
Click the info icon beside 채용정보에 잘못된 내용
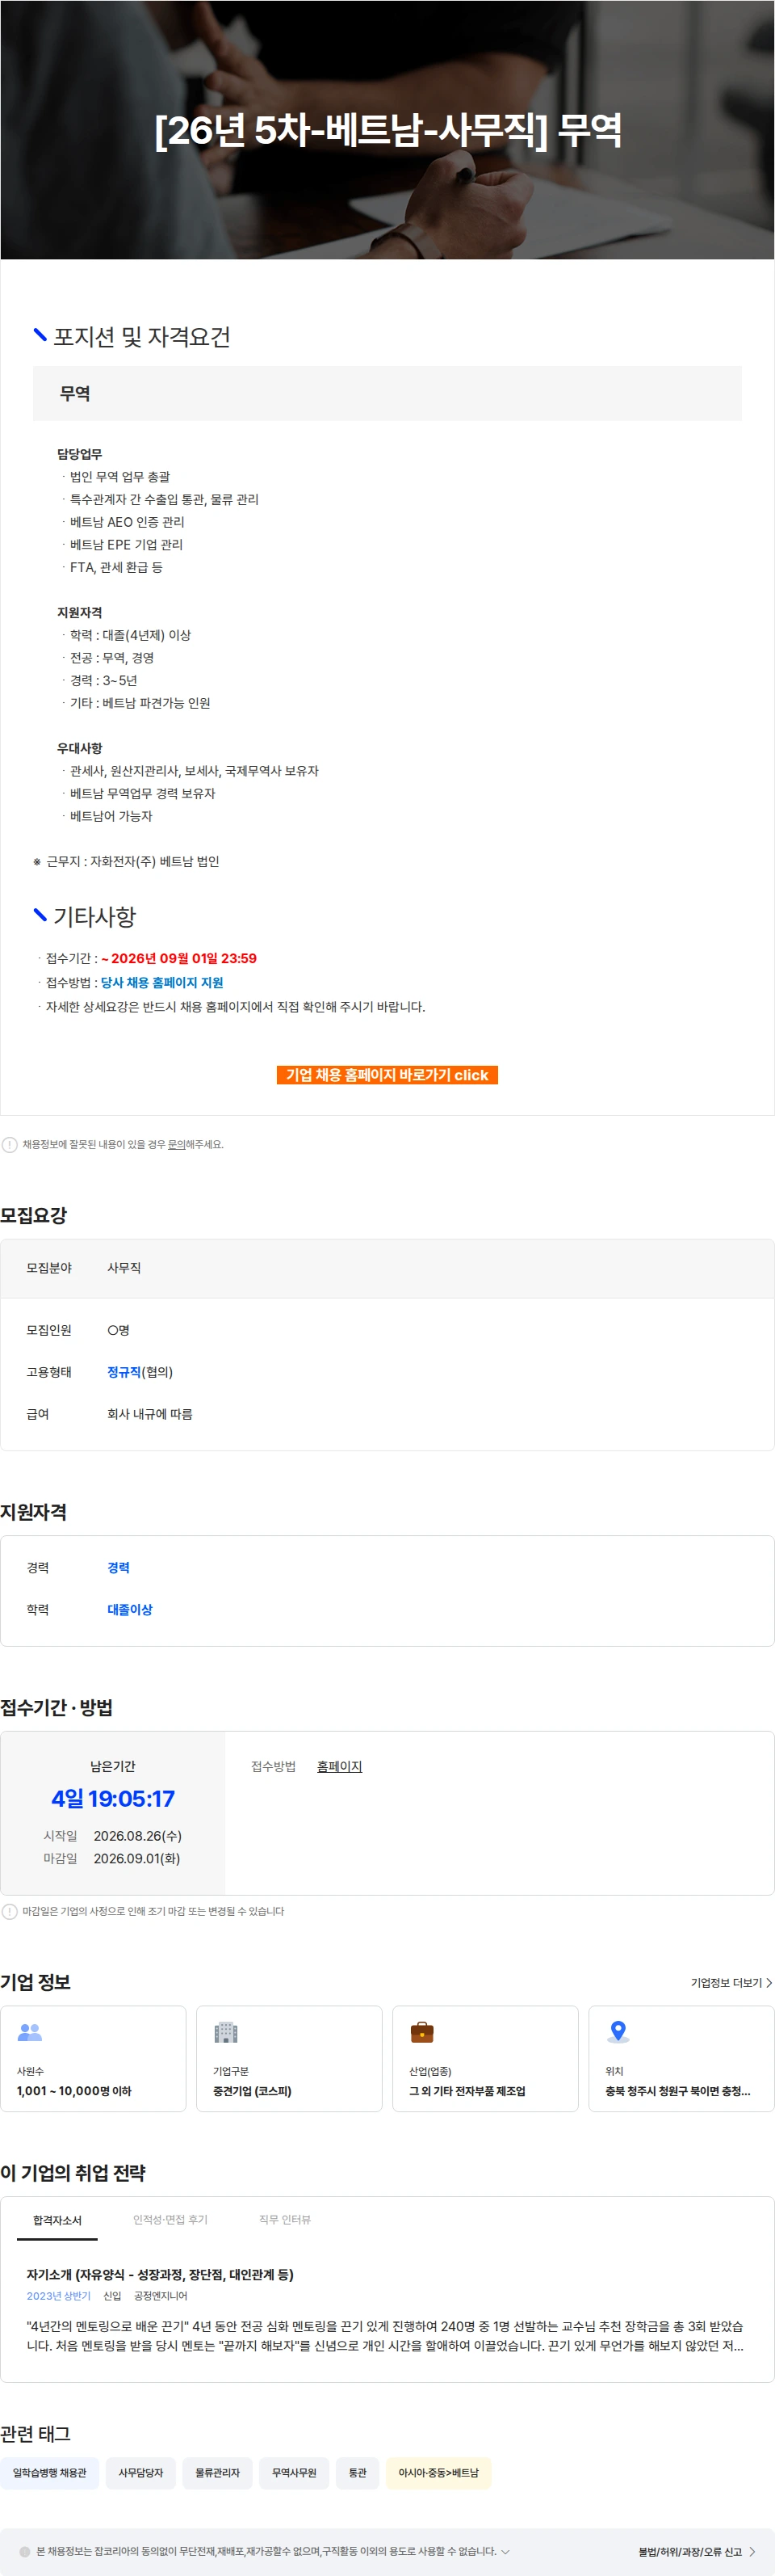click(9, 1144)
